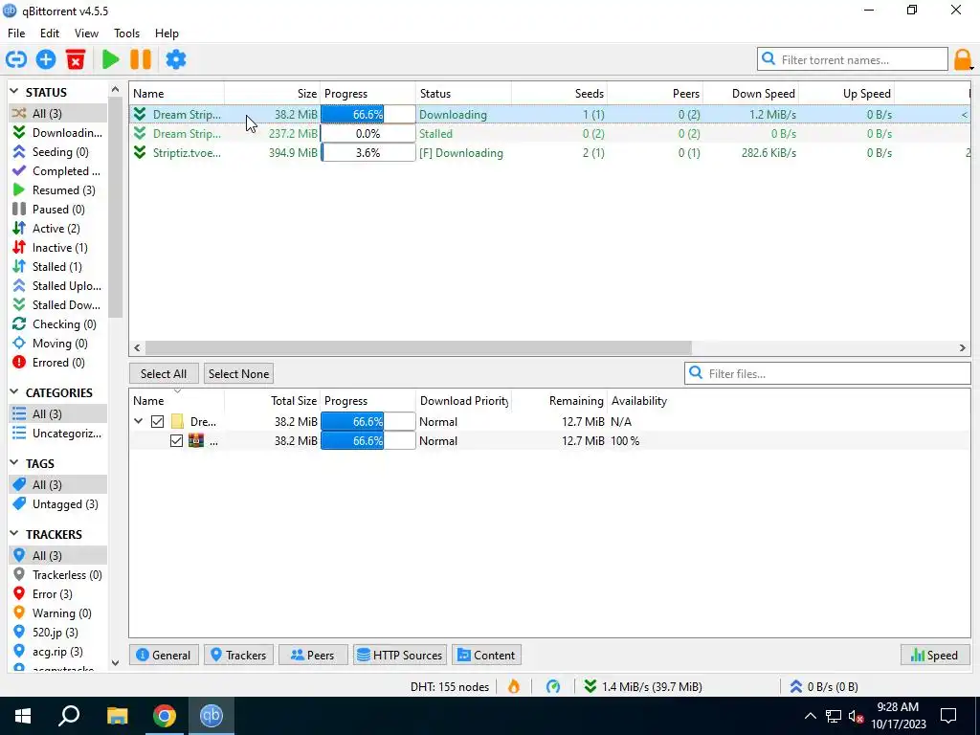The width and height of the screenshot is (980, 735).
Task: Click the red Delete torrent toolbar icon
Action: click(x=76, y=59)
